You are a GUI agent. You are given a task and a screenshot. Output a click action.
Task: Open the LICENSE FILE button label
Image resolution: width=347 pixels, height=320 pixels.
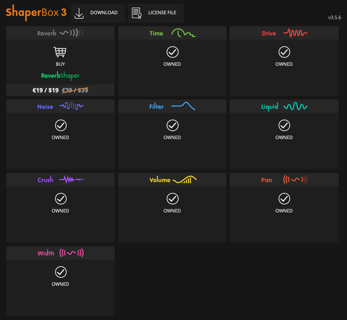162,12
